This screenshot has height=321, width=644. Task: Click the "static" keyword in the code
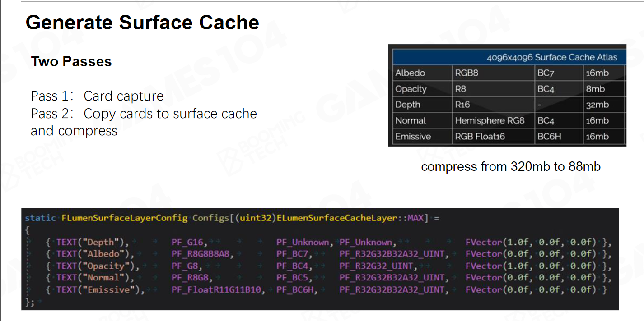40,218
